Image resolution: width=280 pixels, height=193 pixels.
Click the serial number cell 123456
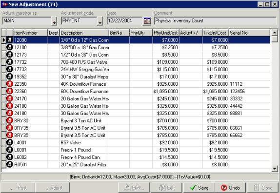coord(249,91)
